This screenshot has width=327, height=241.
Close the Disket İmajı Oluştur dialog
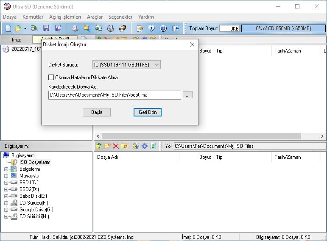click(192, 44)
